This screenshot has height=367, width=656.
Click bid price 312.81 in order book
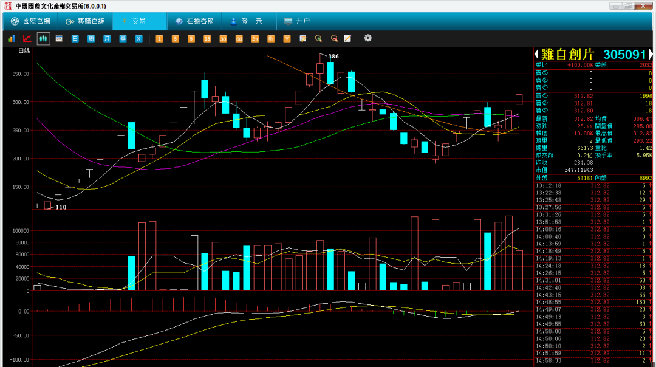(583, 103)
